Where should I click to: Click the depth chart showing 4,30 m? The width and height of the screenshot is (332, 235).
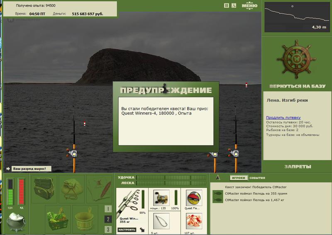click(x=297, y=17)
